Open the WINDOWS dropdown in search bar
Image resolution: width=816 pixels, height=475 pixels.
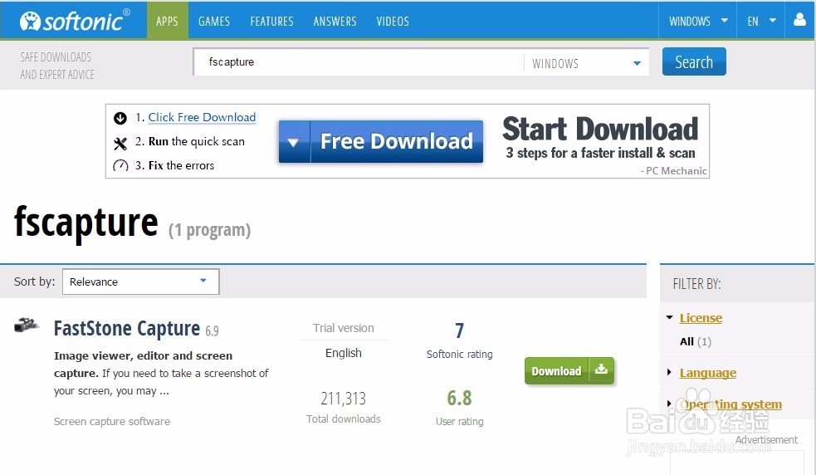[586, 63]
